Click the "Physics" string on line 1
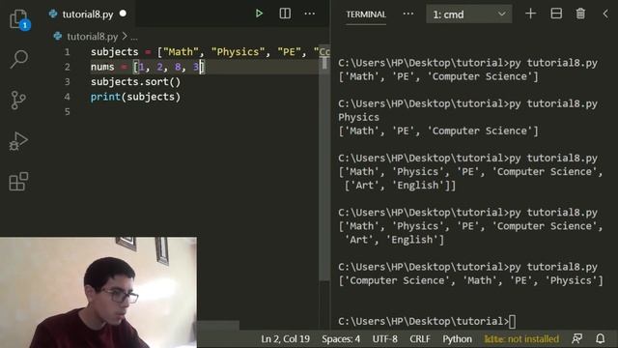The height and width of the screenshot is (348, 618). pos(238,52)
